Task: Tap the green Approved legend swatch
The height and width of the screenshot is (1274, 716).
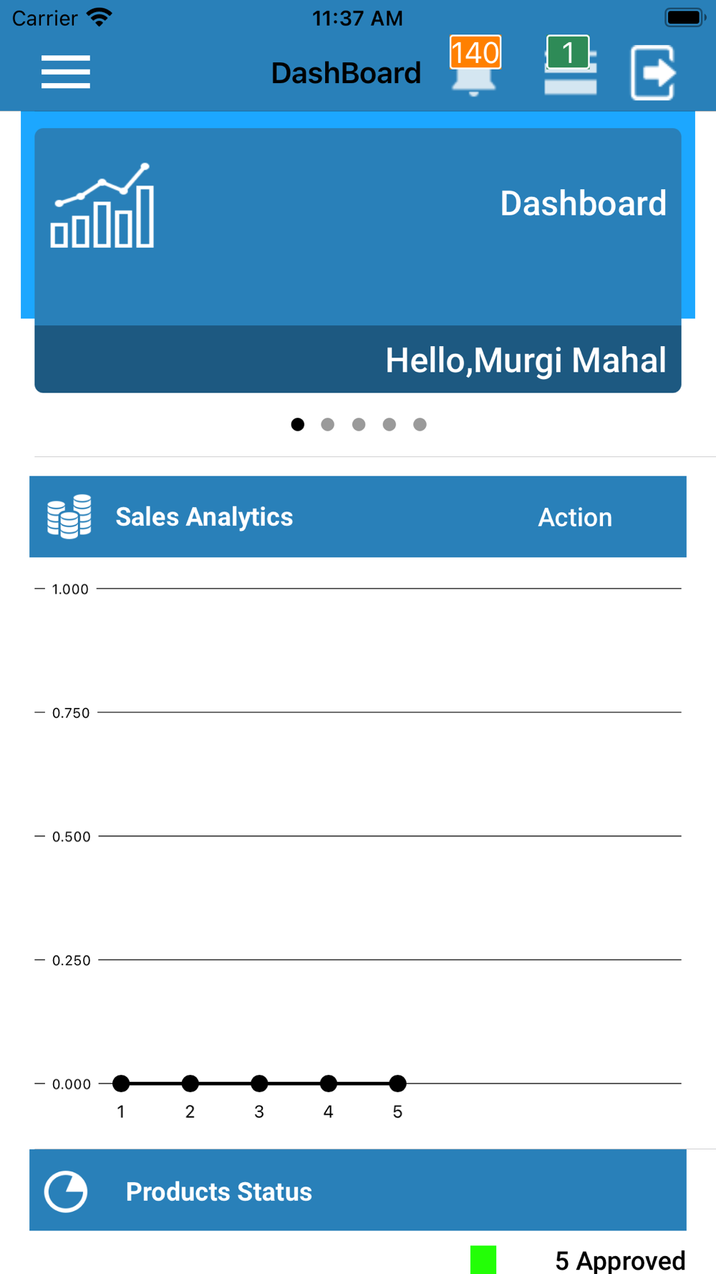Action: (x=483, y=1260)
